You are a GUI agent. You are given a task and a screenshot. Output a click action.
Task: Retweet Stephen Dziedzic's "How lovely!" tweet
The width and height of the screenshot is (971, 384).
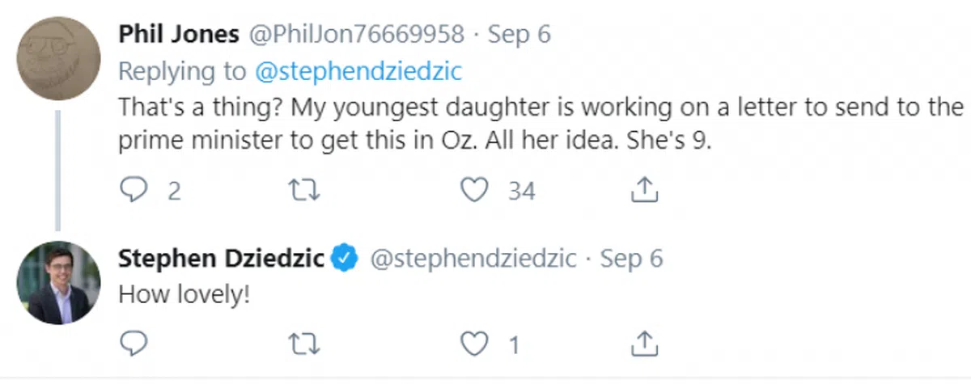(x=303, y=345)
